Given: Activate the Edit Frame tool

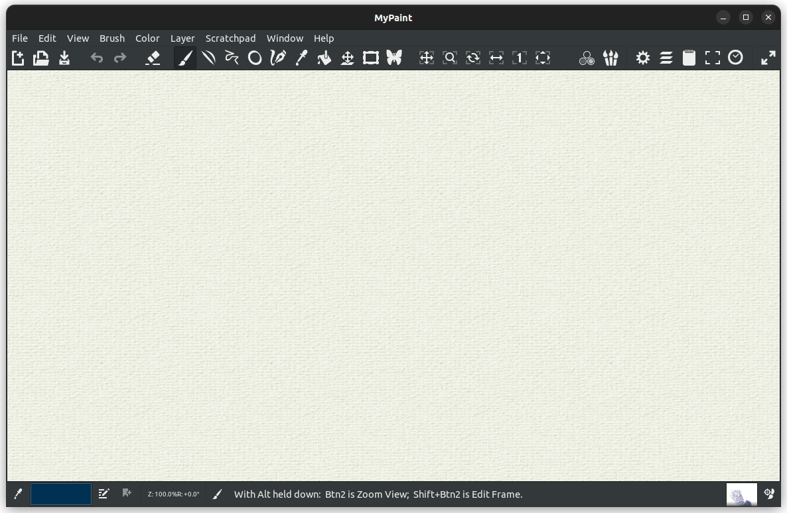Looking at the screenshot, I should point(371,58).
